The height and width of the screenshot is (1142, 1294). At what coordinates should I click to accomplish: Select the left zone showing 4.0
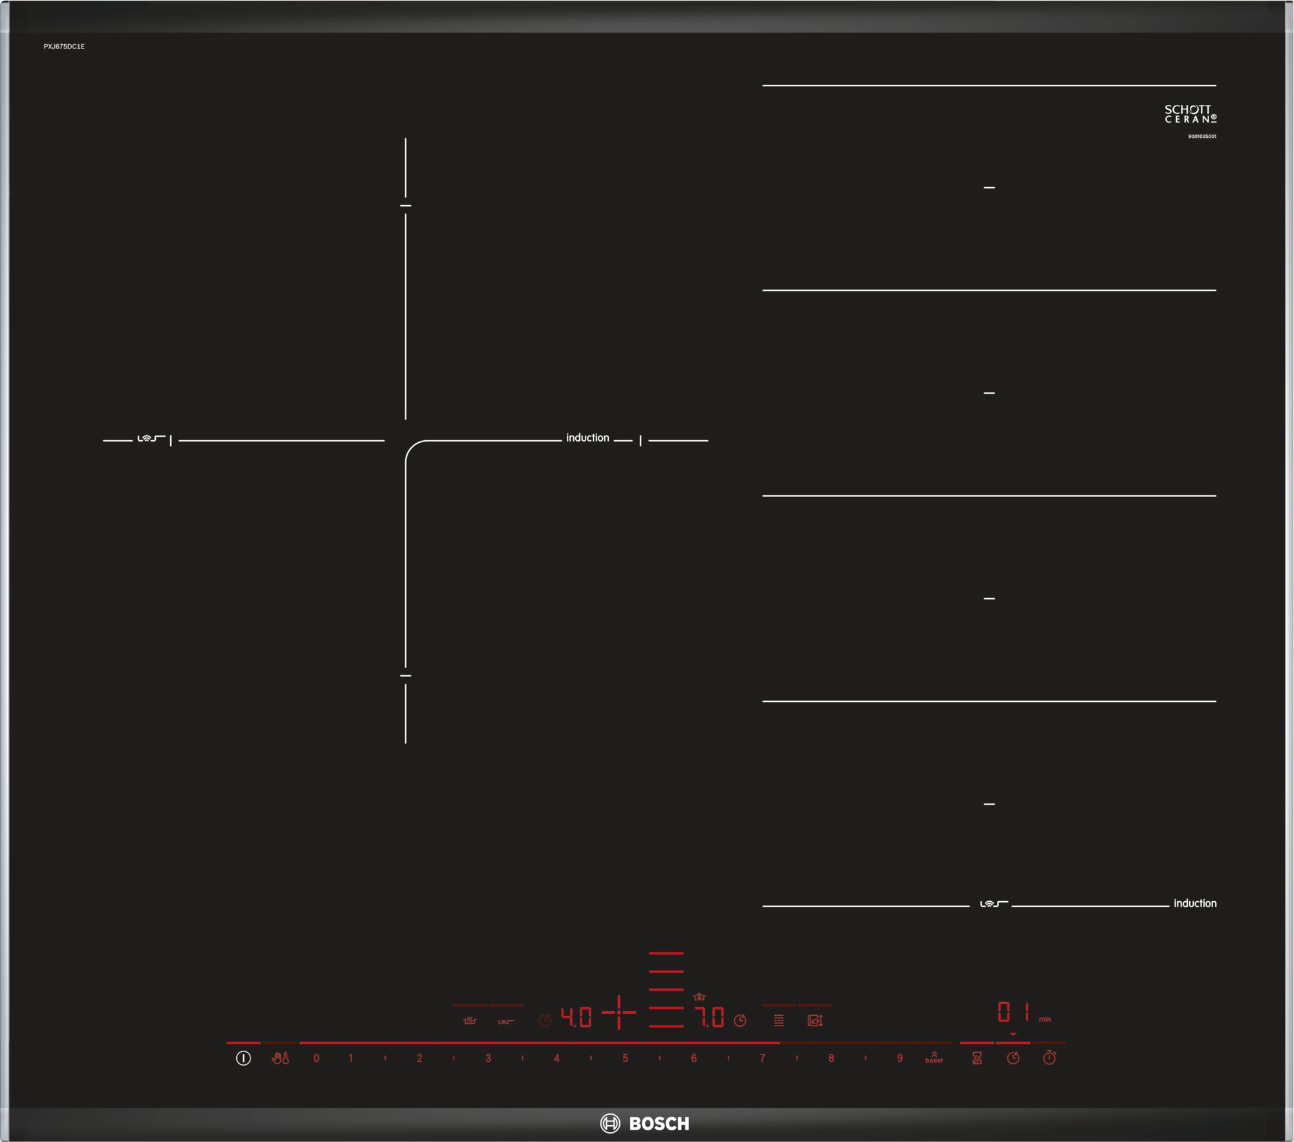(576, 1017)
